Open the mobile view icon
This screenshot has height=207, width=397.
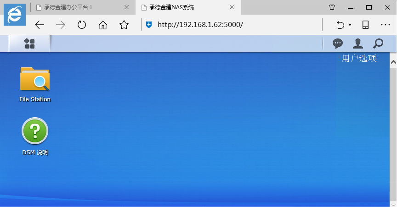click(x=365, y=25)
